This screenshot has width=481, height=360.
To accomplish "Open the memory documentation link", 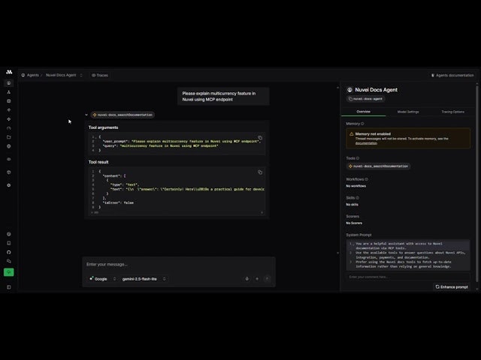I will point(366,143).
